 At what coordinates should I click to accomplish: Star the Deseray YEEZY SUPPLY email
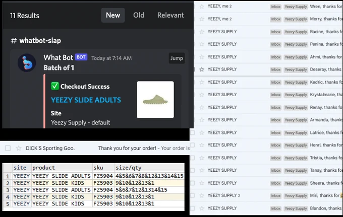tap(202, 69)
